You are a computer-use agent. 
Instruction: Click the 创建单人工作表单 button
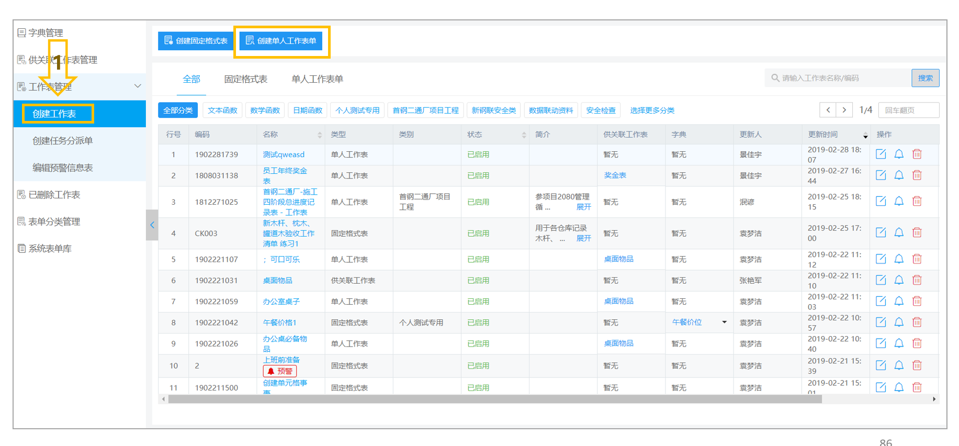(281, 41)
